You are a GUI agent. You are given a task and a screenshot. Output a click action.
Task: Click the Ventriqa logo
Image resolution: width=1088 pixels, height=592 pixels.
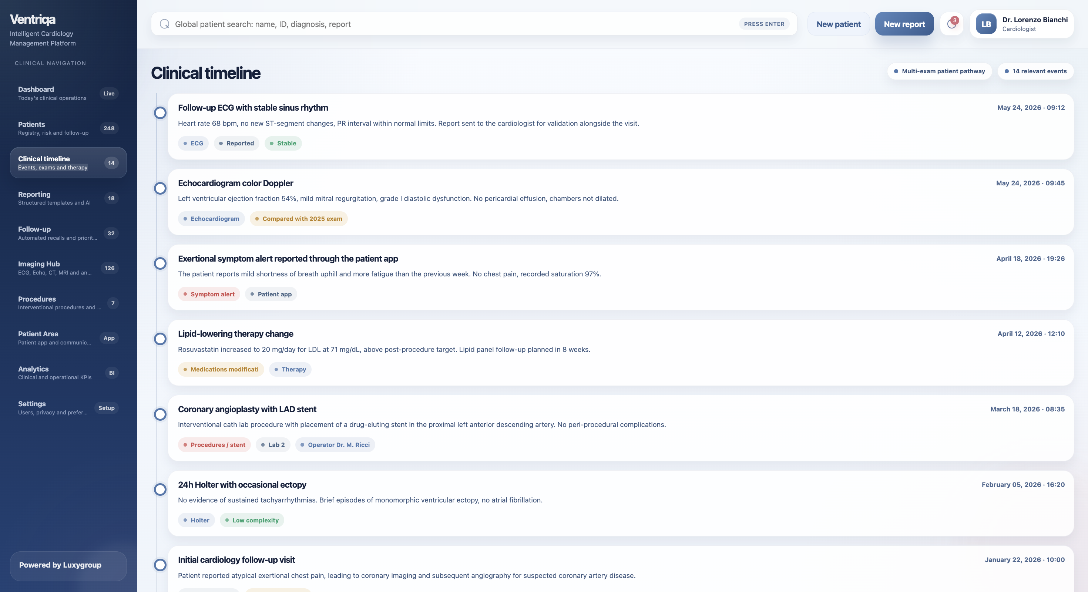[x=33, y=19]
